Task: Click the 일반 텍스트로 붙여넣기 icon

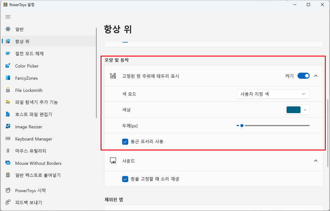Action: coord(8,175)
